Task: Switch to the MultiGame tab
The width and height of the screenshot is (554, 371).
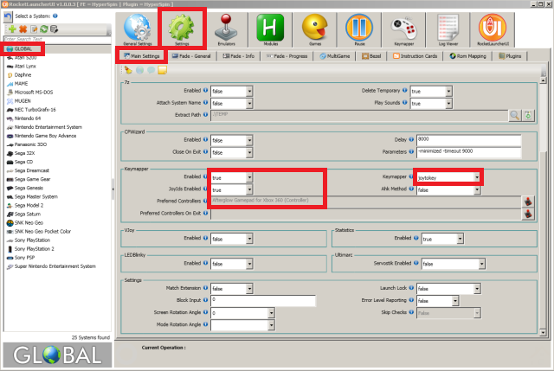Action: (x=335, y=56)
